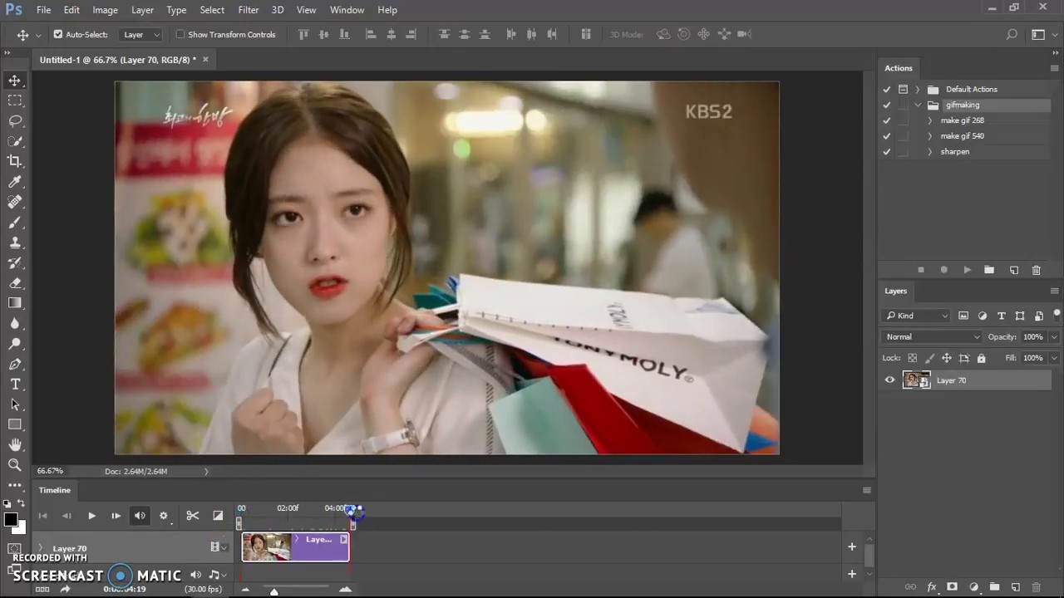Image resolution: width=1064 pixels, height=598 pixels.
Task: Select the Gradient tool
Action: [15, 303]
